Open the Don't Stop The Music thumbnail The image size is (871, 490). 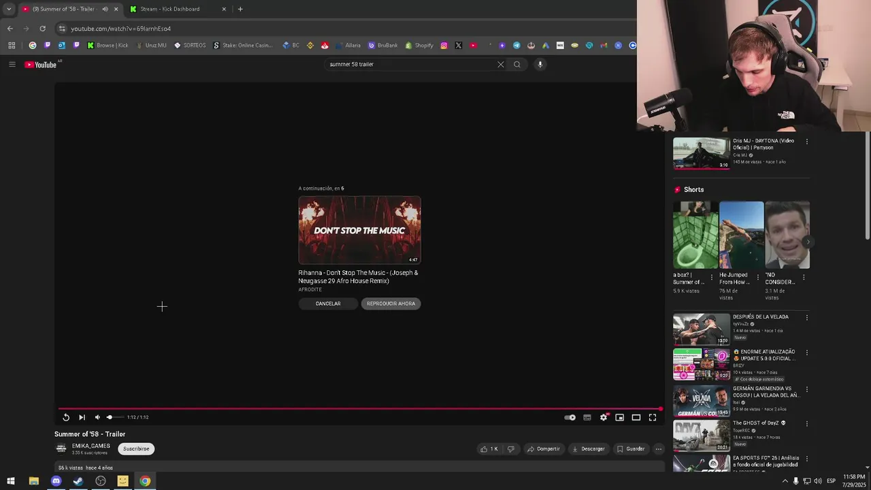click(x=359, y=230)
